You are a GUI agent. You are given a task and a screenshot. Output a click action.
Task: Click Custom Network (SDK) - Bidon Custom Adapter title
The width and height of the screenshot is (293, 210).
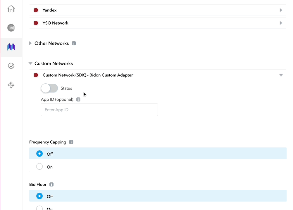pyautogui.click(x=88, y=75)
